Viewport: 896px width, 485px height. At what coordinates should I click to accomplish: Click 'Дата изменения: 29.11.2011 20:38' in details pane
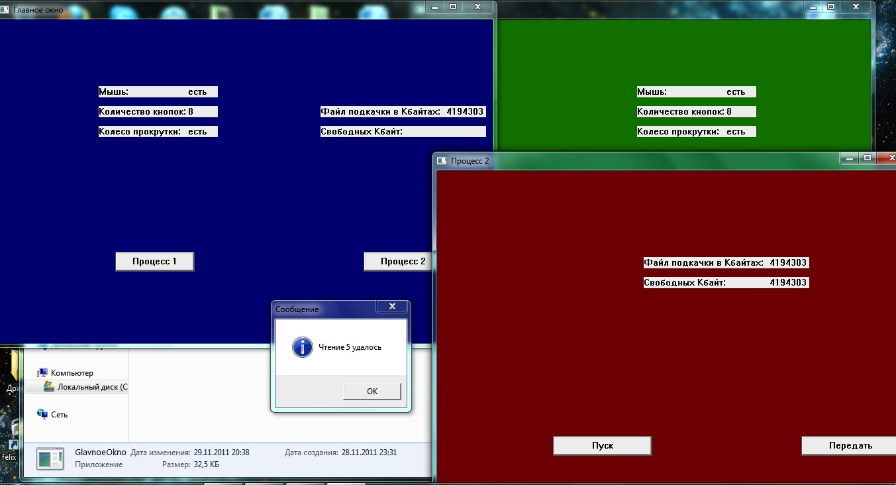coord(190,453)
